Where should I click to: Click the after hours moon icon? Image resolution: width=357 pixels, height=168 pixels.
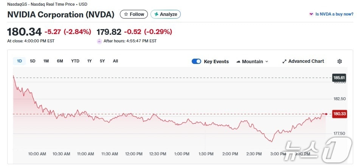(99, 41)
